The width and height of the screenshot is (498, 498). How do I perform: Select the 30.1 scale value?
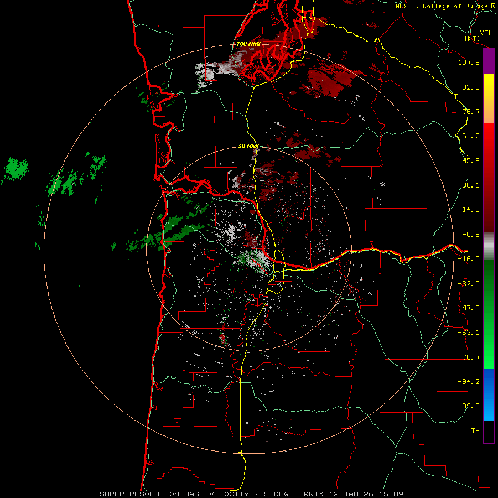pyautogui.click(x=471, y=185)
